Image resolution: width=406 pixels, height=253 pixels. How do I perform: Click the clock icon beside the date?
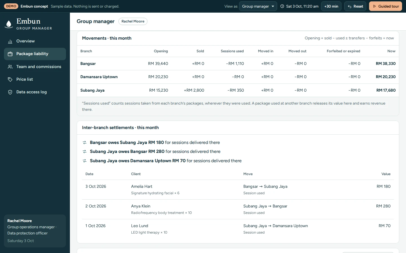click(x=282, y=6)
